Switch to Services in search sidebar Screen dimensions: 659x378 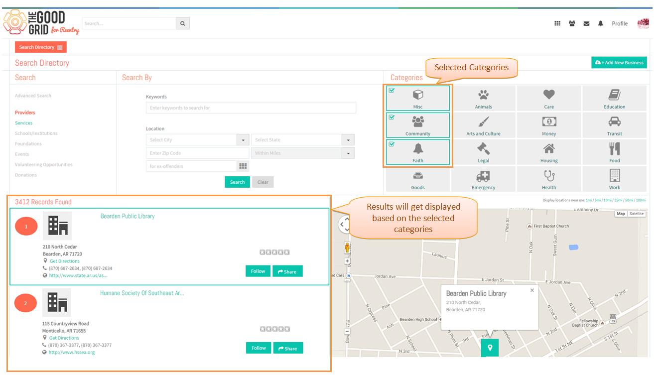tap(23, 123)
